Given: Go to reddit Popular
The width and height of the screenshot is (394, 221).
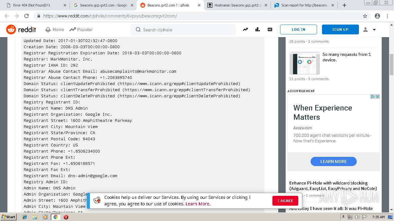Looking at the screenshot, I should (x=81, y=29).
